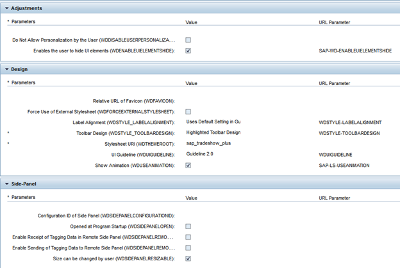
Task: Enable Sending of Tagging Data checkbox
Action: [188, 248]
